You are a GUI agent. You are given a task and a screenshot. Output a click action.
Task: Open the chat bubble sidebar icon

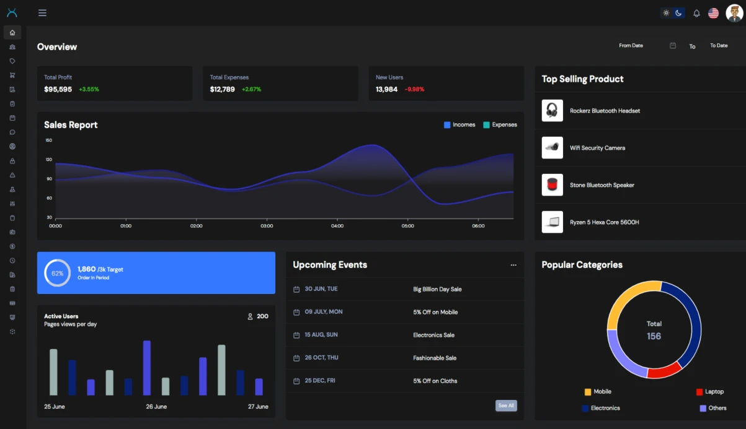[x=12, y=132]
